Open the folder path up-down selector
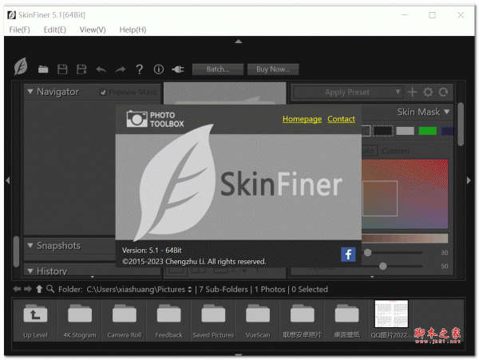The width and height of the screenshot is (479, 360). [x=190, y=289]
